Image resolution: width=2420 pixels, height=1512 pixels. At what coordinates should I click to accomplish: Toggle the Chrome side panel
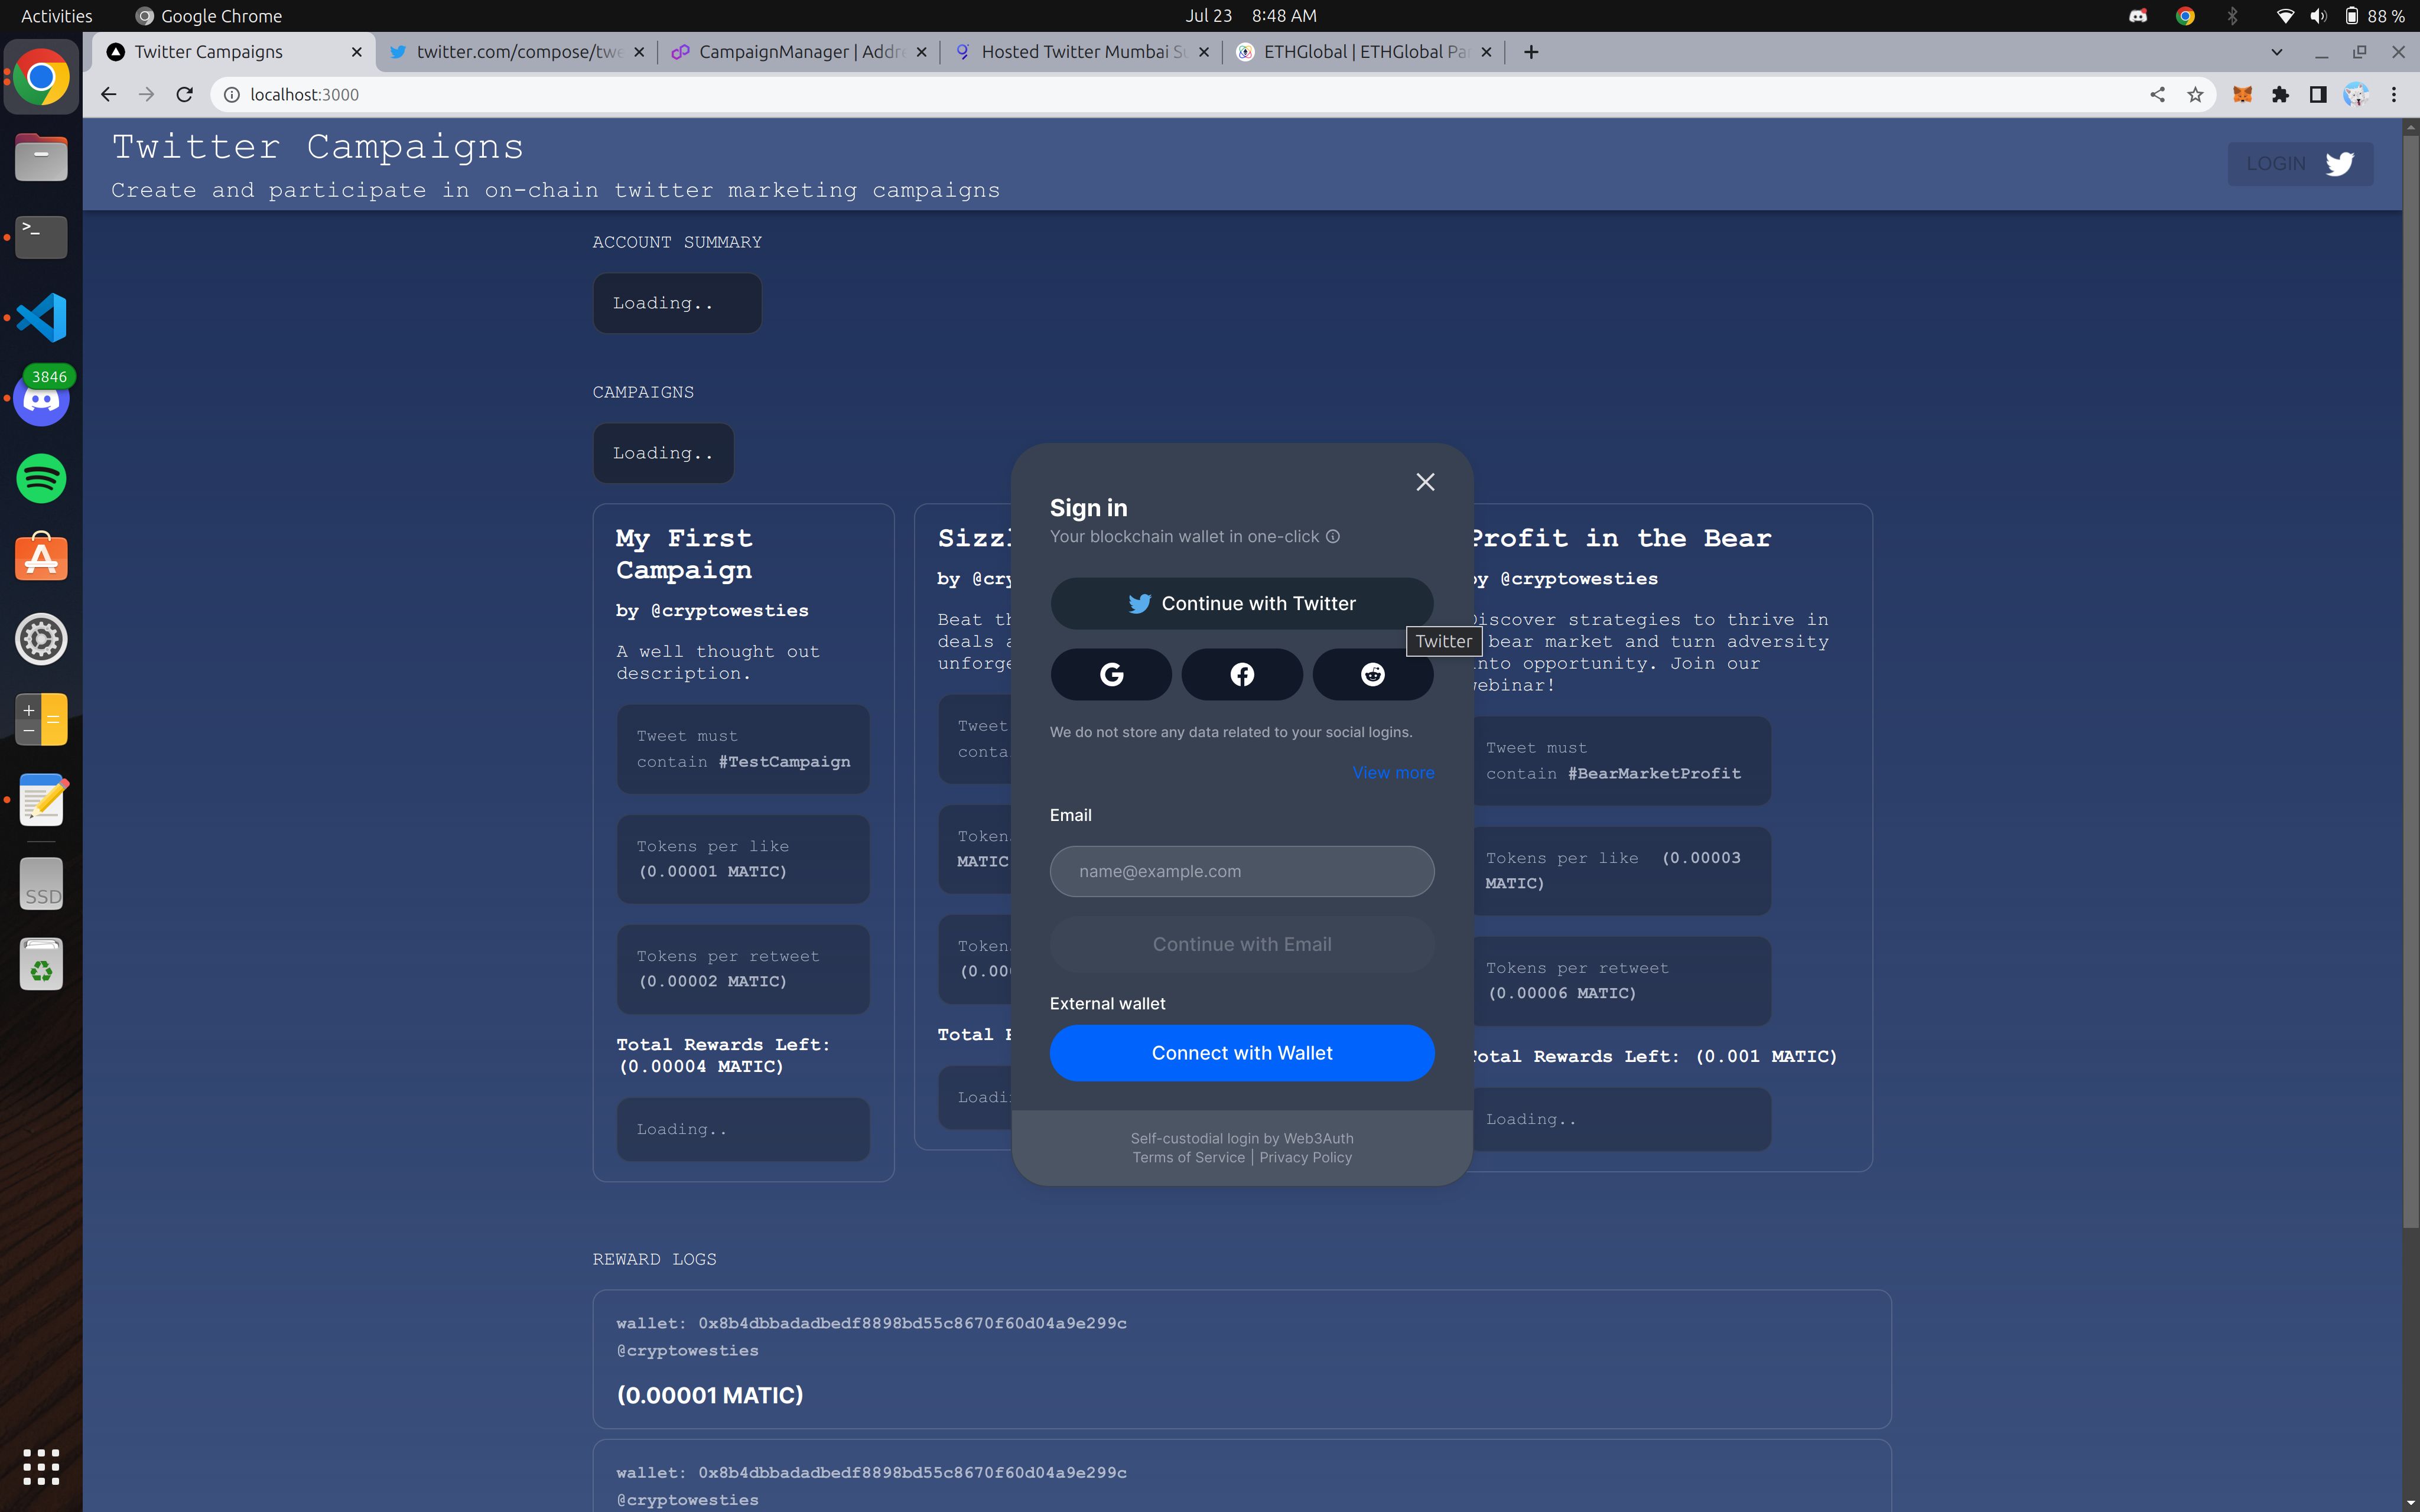pyautogui.click(x=2318, y=94)
